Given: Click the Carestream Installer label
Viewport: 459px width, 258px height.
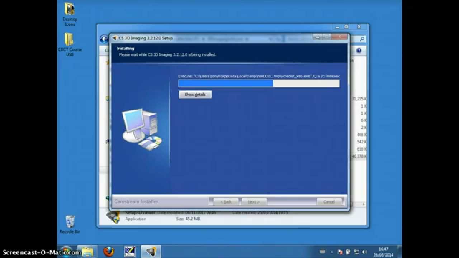Looking at the screenshot, I should tap(136, 201).
